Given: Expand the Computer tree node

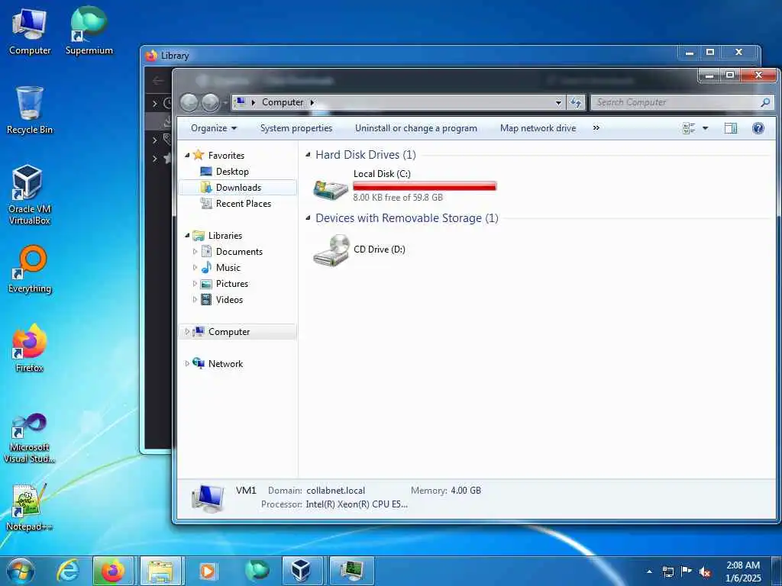Looking at the screenshot, I should click(x=187, y=331).
